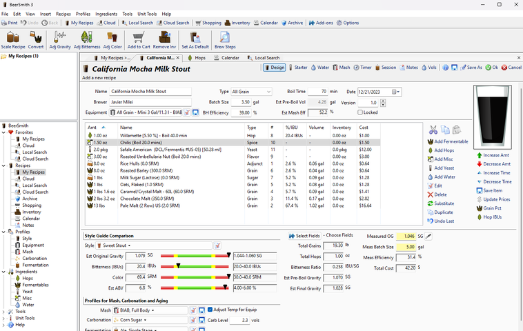
Task: Click the Select Fields button
Action: click(304, 236)
